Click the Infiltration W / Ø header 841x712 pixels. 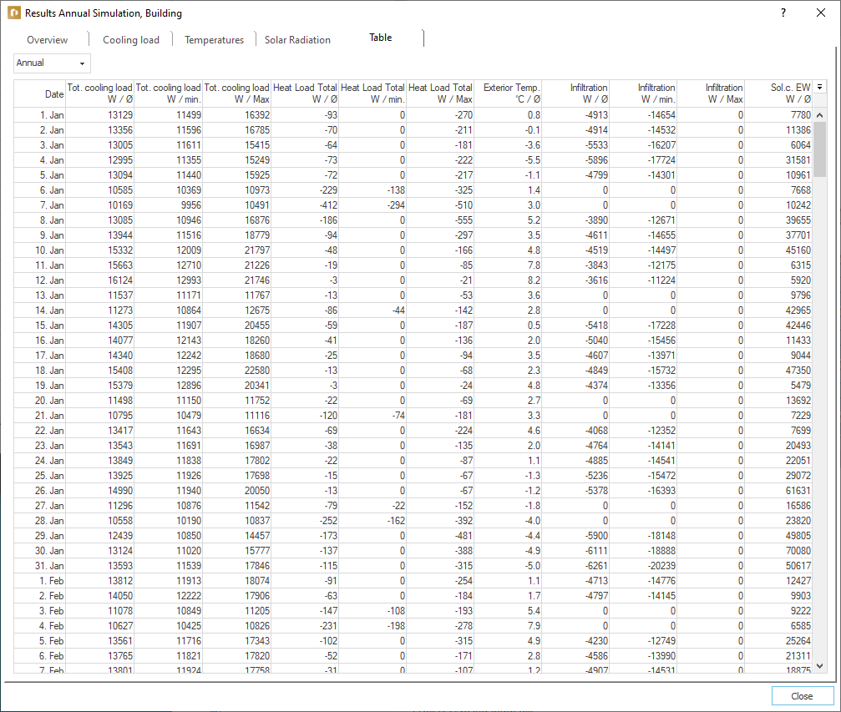pos(575,93)
